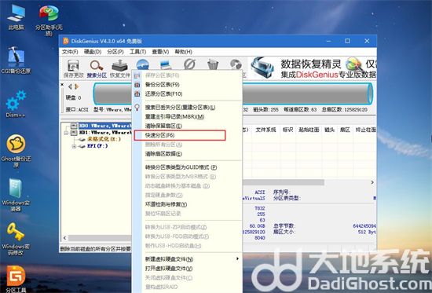Click right arrow of partition list scrollbar
This screenshot has height=293, width=432.
coord(372,182)
